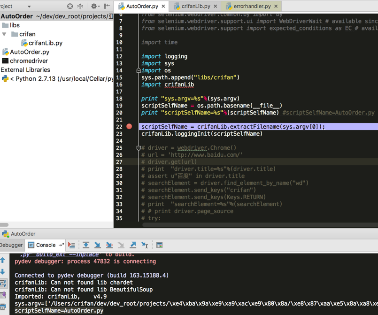This screenshot has width=378, height=315.
Task: Open Project panel settings gear menu
Action: (x=95, y=6)
